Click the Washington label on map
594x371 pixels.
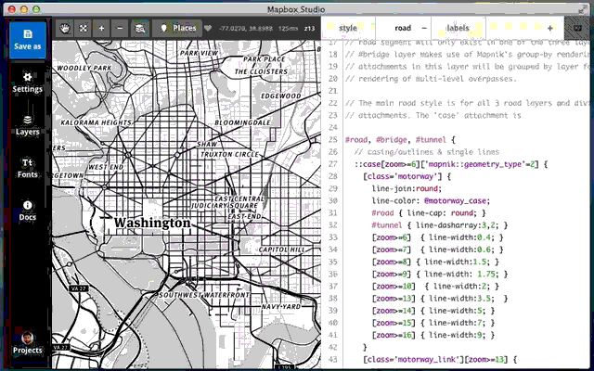(x=152, y=223)
